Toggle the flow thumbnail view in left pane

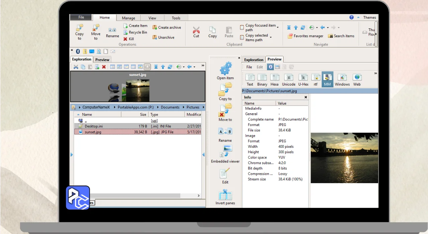pyautogui.click(x=147, y=67)
